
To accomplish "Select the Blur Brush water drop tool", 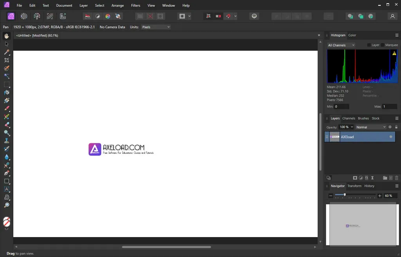I will (x=7, y=157).
